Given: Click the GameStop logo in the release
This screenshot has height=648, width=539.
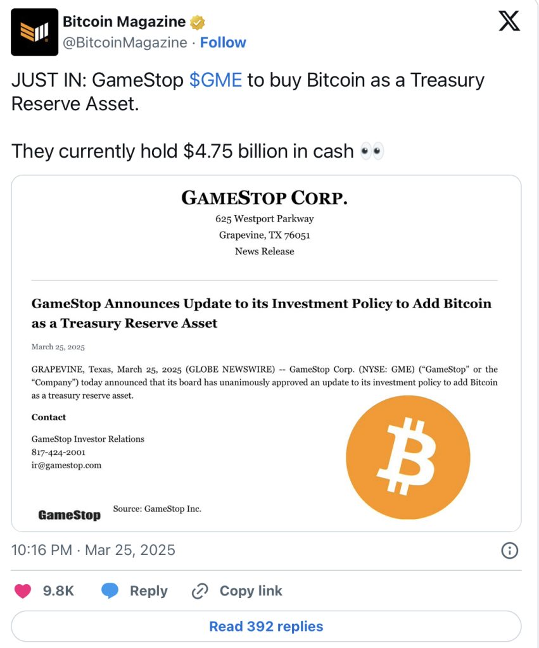Looking at the screenshot, I should (69, 514).
